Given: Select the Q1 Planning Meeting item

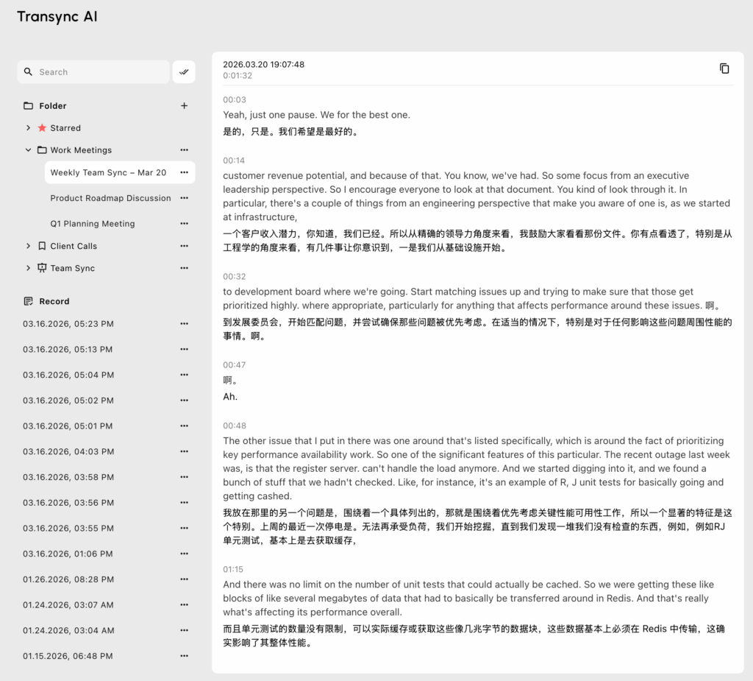Looking at the screenshot, I should click(93, 224).
